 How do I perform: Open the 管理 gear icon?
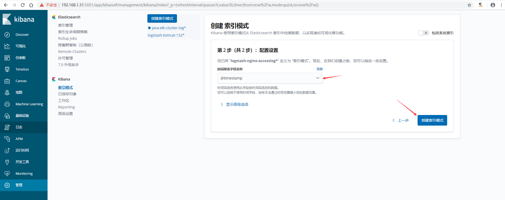(x=7, y=185)
